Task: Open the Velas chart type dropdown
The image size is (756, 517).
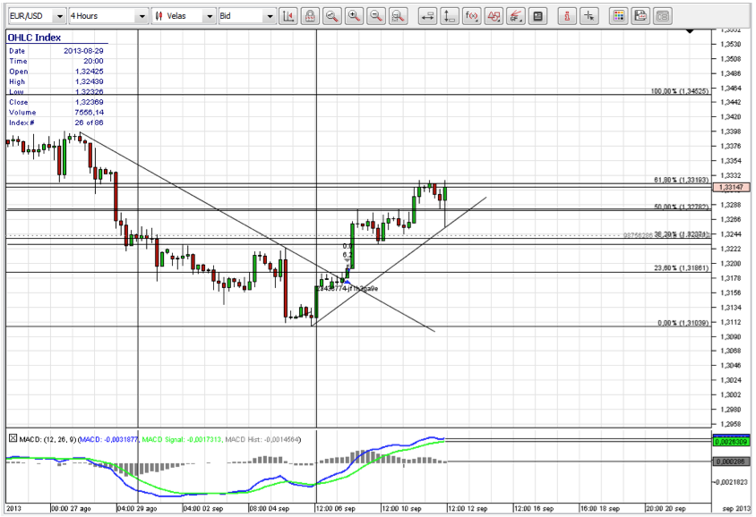Action: point(208,14)
